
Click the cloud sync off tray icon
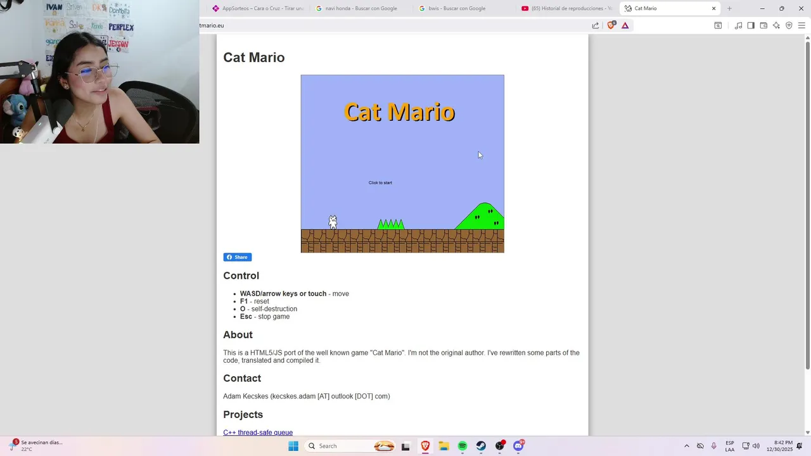(x=700, y=446)
